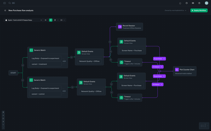
Task: Click the purple Record Session icon
Action: tap(120, 27)
